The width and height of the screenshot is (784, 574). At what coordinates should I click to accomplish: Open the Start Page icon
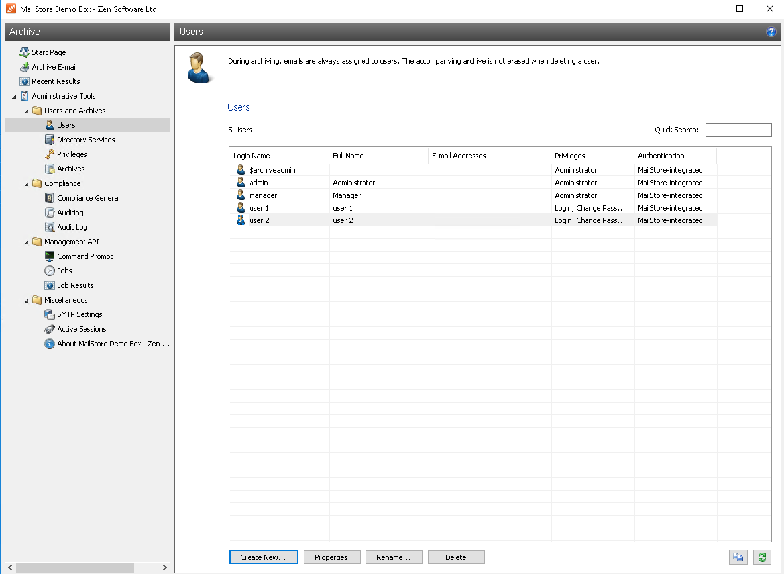[24, 52]
